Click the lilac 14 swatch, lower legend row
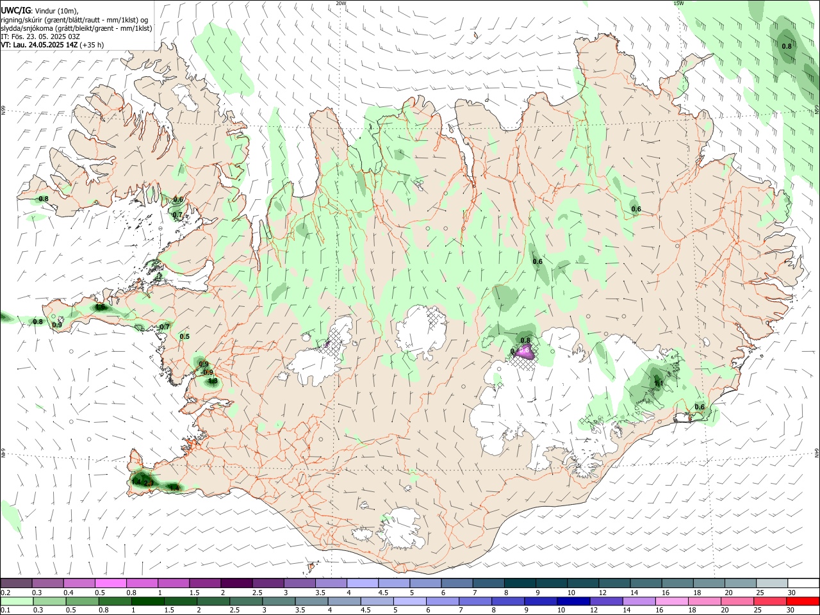 point(639,601)
